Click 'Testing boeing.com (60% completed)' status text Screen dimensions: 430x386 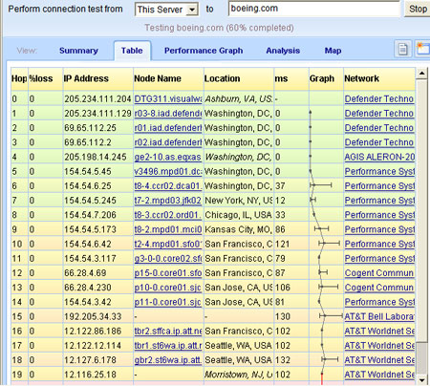(219, 28)
